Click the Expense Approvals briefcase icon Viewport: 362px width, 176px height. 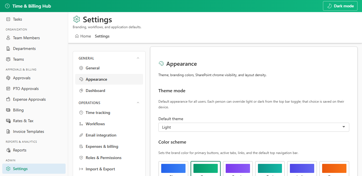click(x=8, y=99)
